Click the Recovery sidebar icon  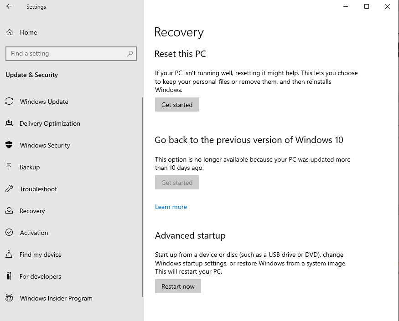[9, 210]
